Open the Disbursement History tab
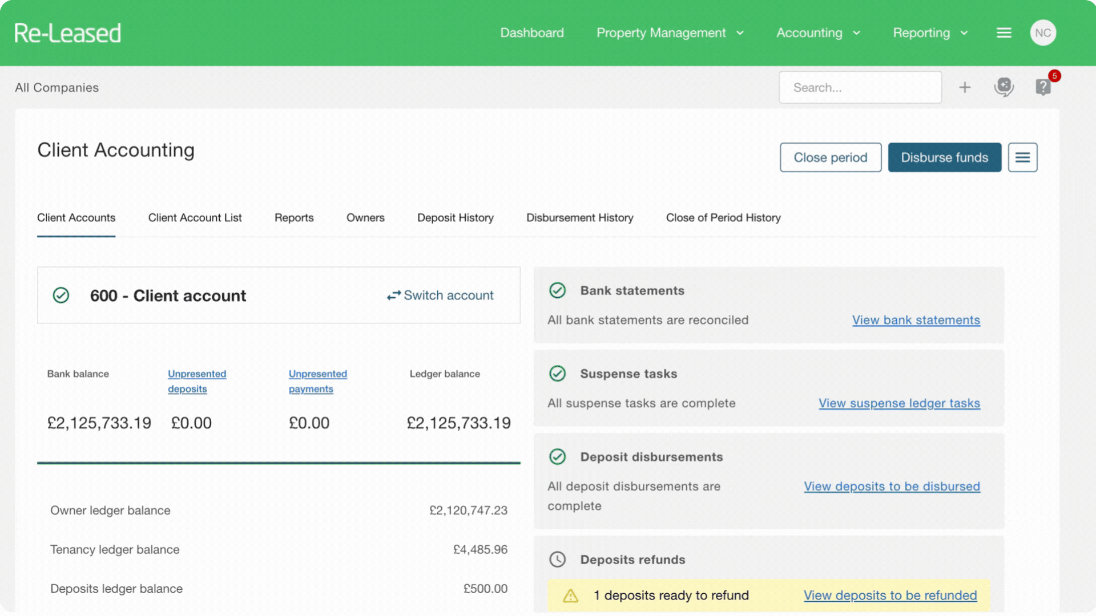Viewport: 1096px width, 616px height. click(x=579, y=218)
